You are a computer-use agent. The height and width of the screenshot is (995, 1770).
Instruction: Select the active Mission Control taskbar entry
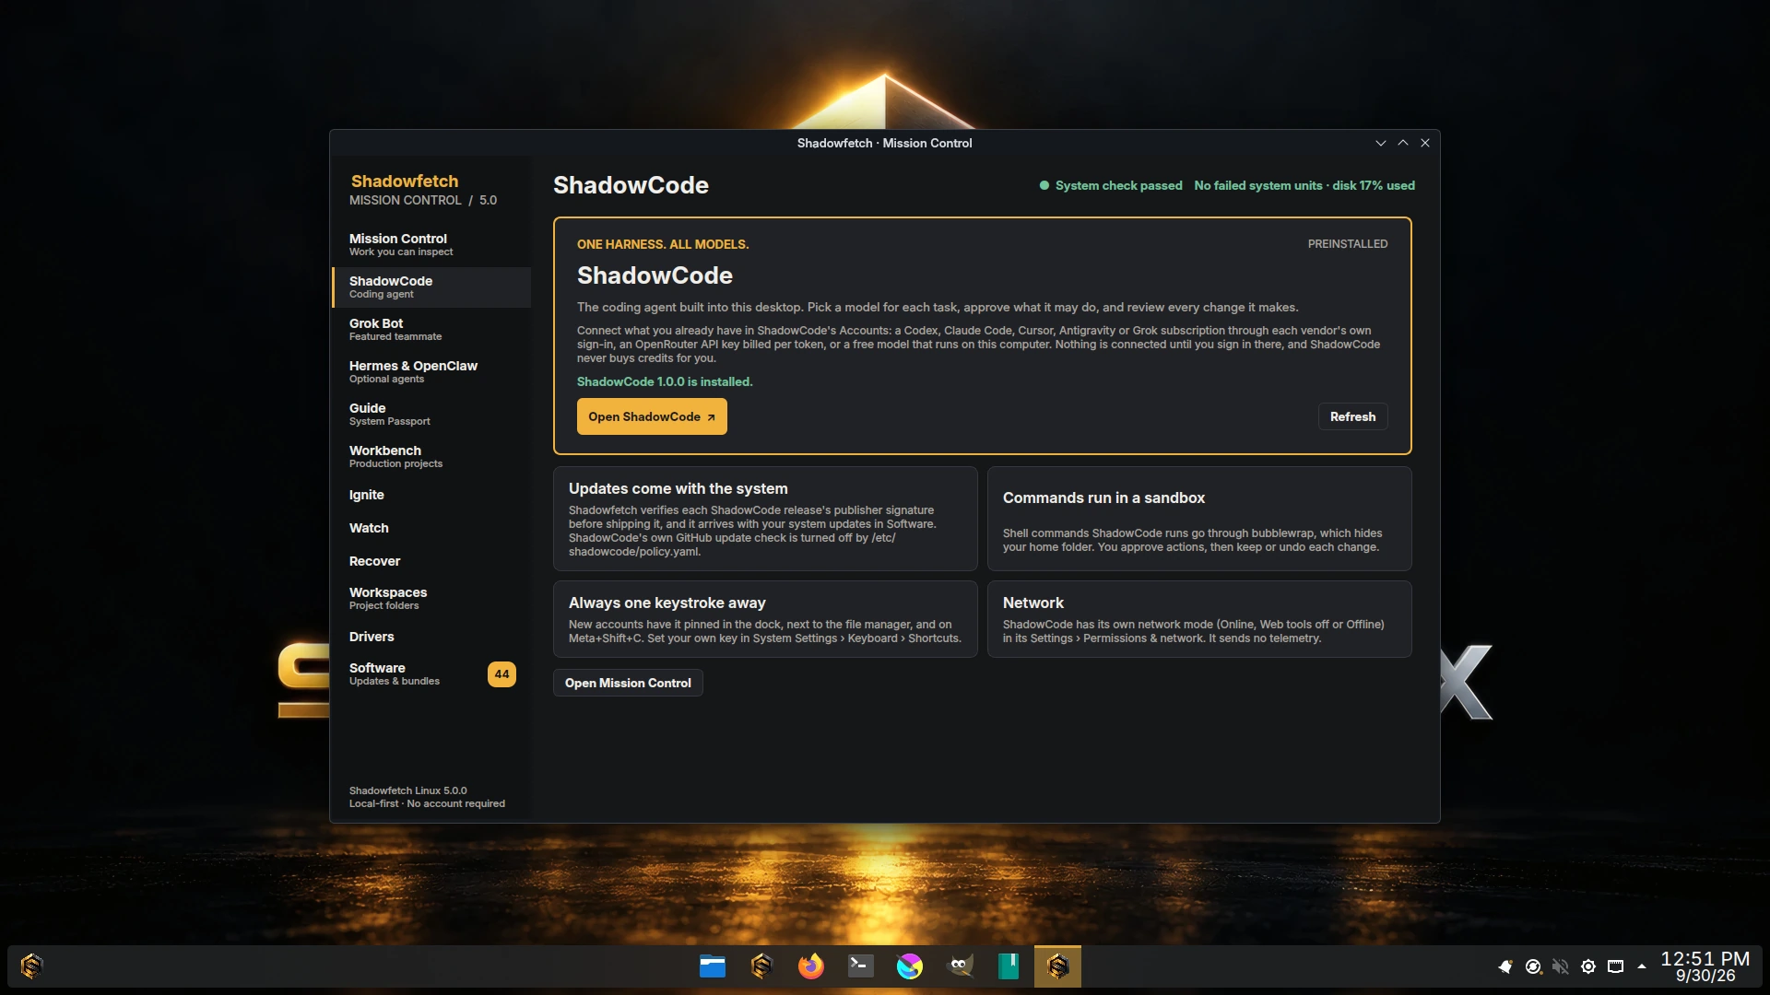[x=1057, y=966]
